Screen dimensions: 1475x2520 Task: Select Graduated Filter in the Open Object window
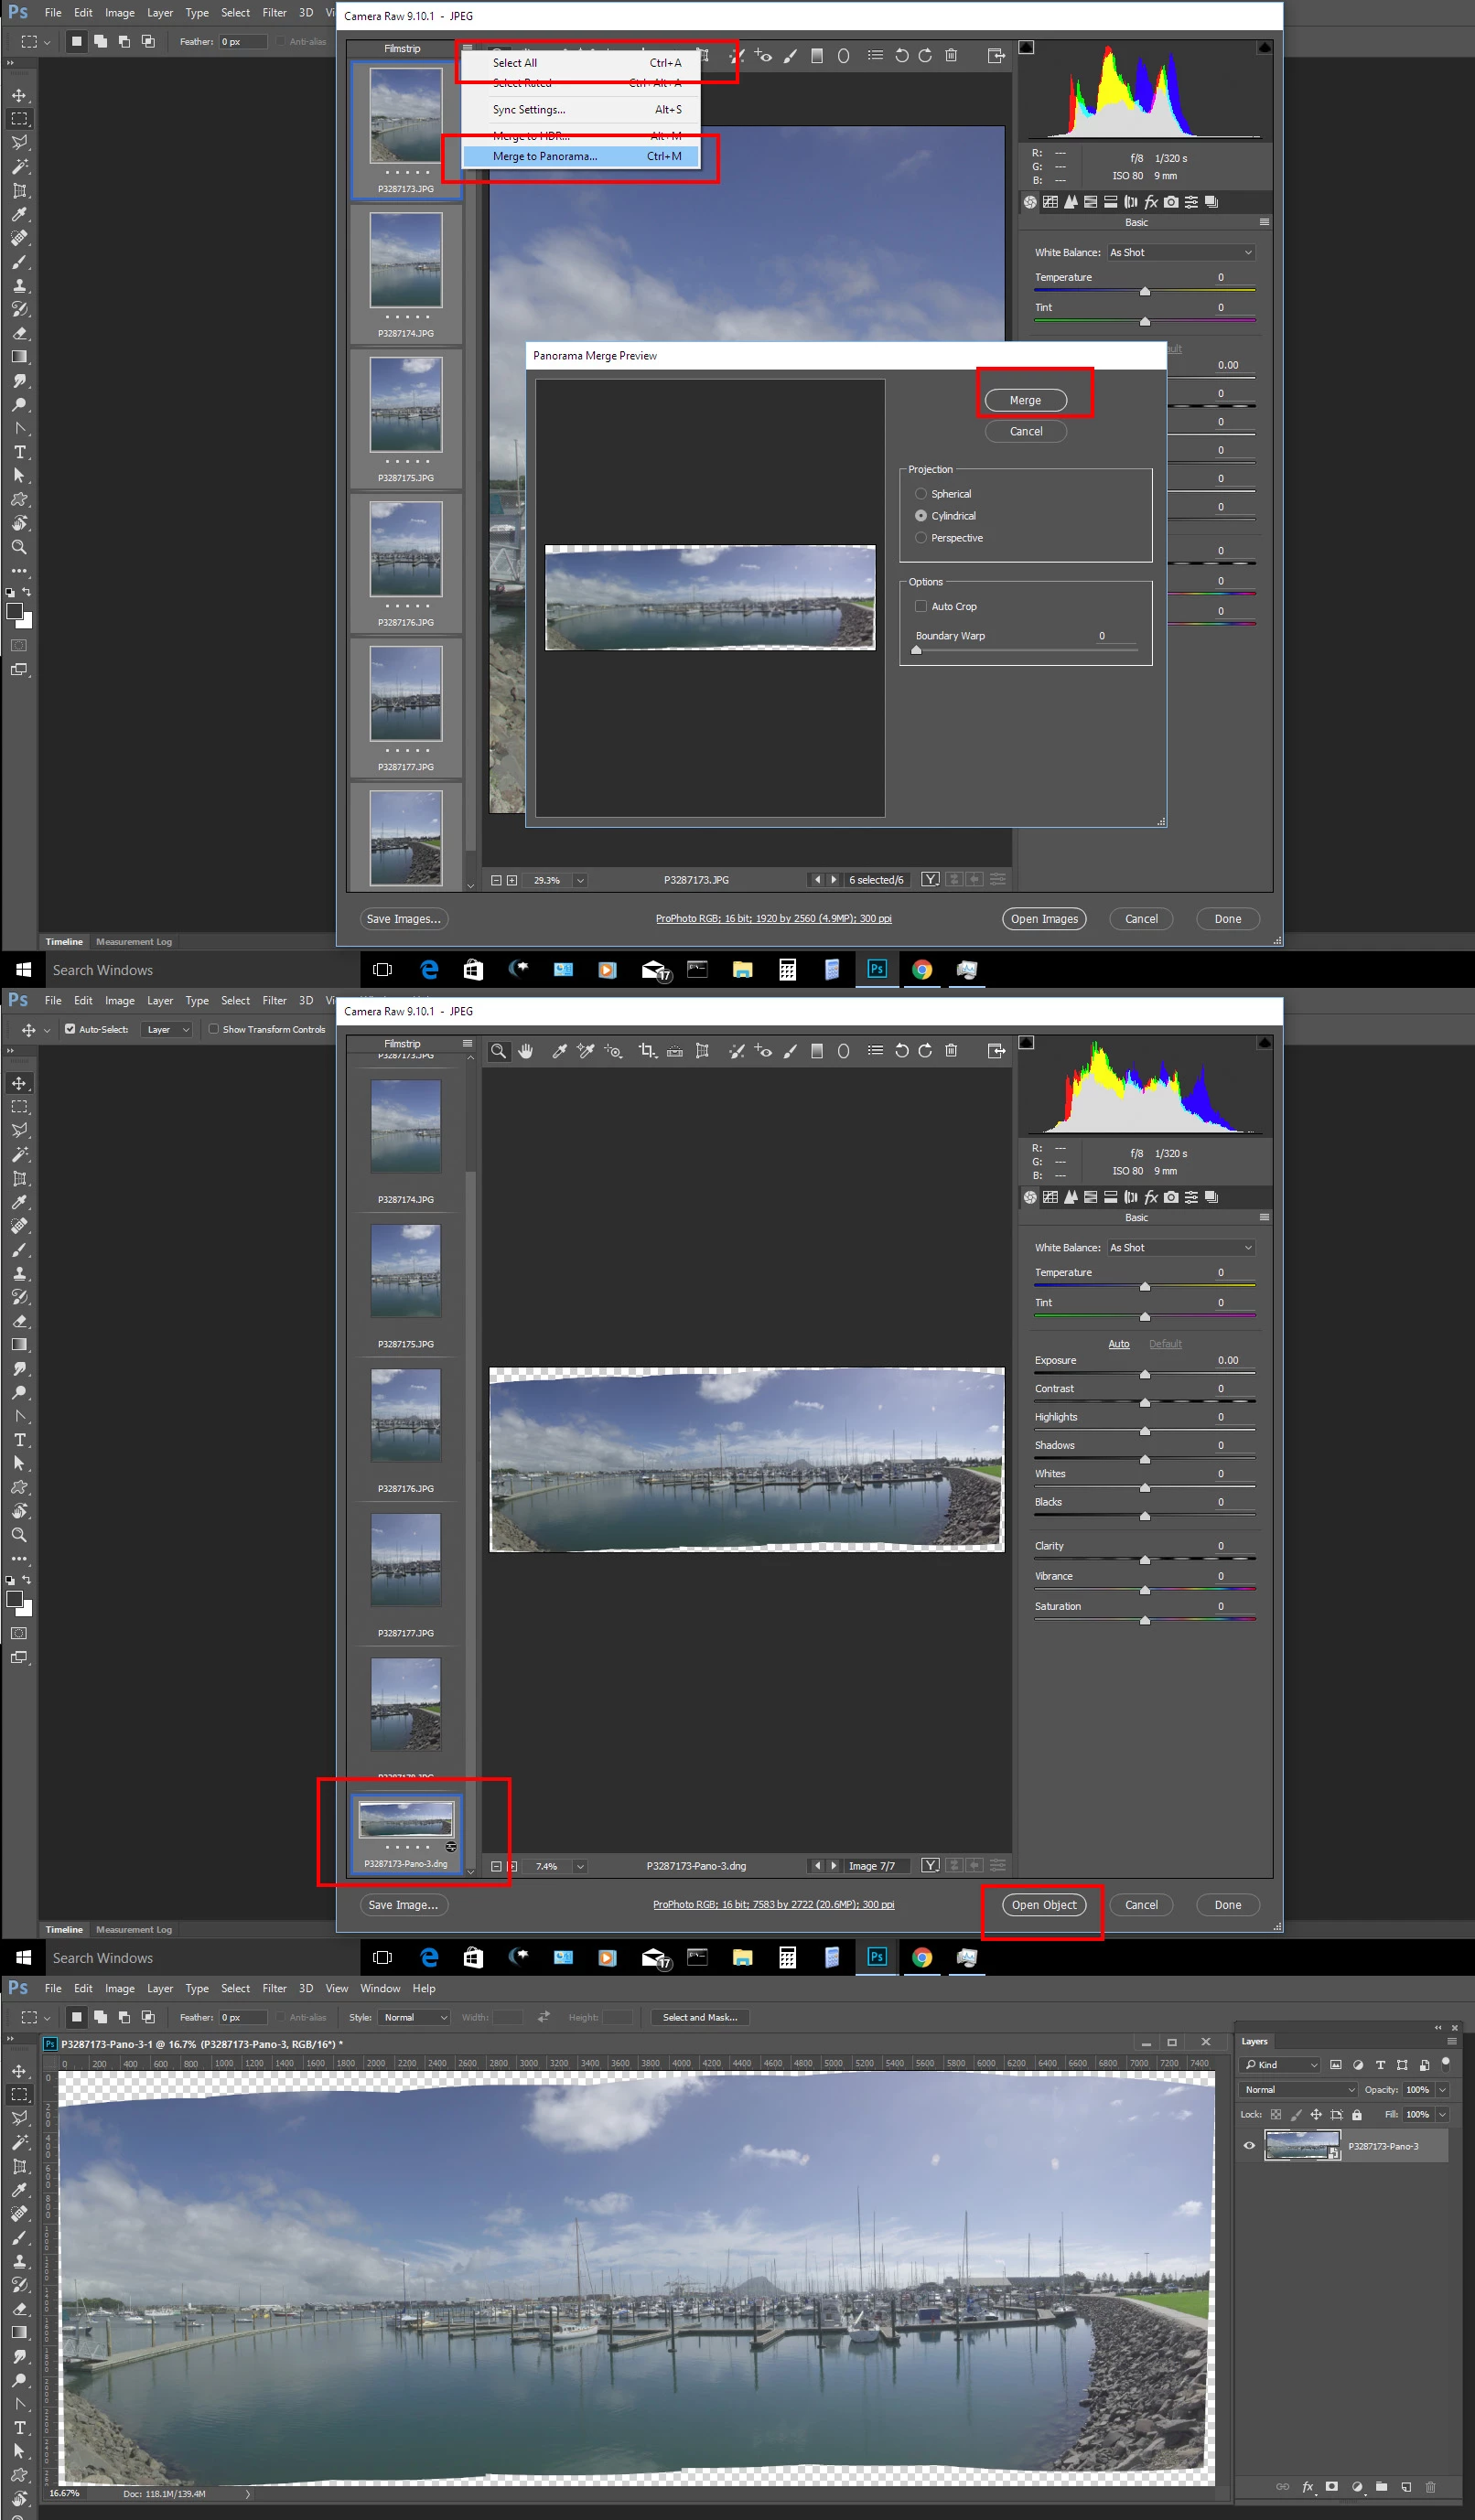(816, 1051)
